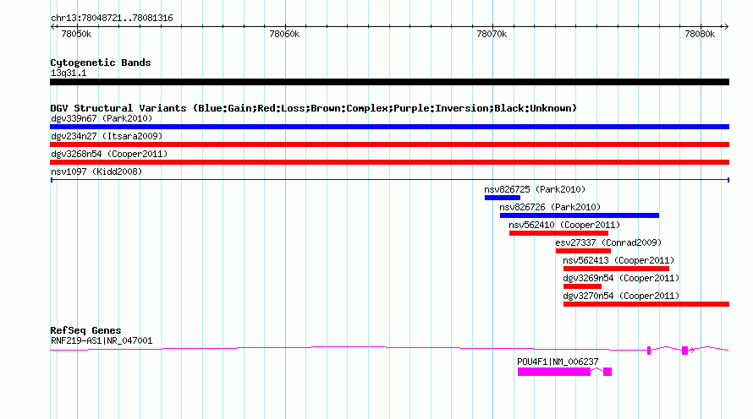753x419 pixels.
Task: Open the nsv562410 (Cooper2011) variant label
Action: coord(564,225)
